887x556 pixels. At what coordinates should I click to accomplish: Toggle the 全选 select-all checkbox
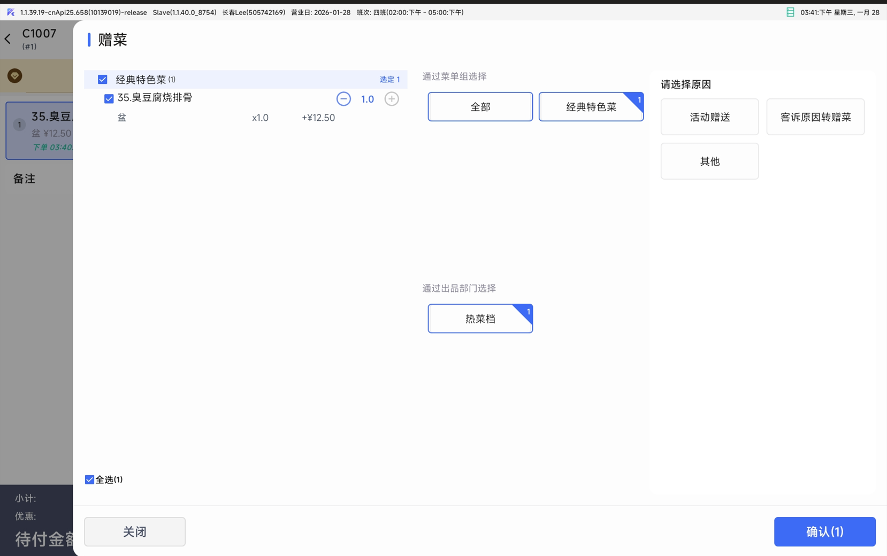click(90, 480)
